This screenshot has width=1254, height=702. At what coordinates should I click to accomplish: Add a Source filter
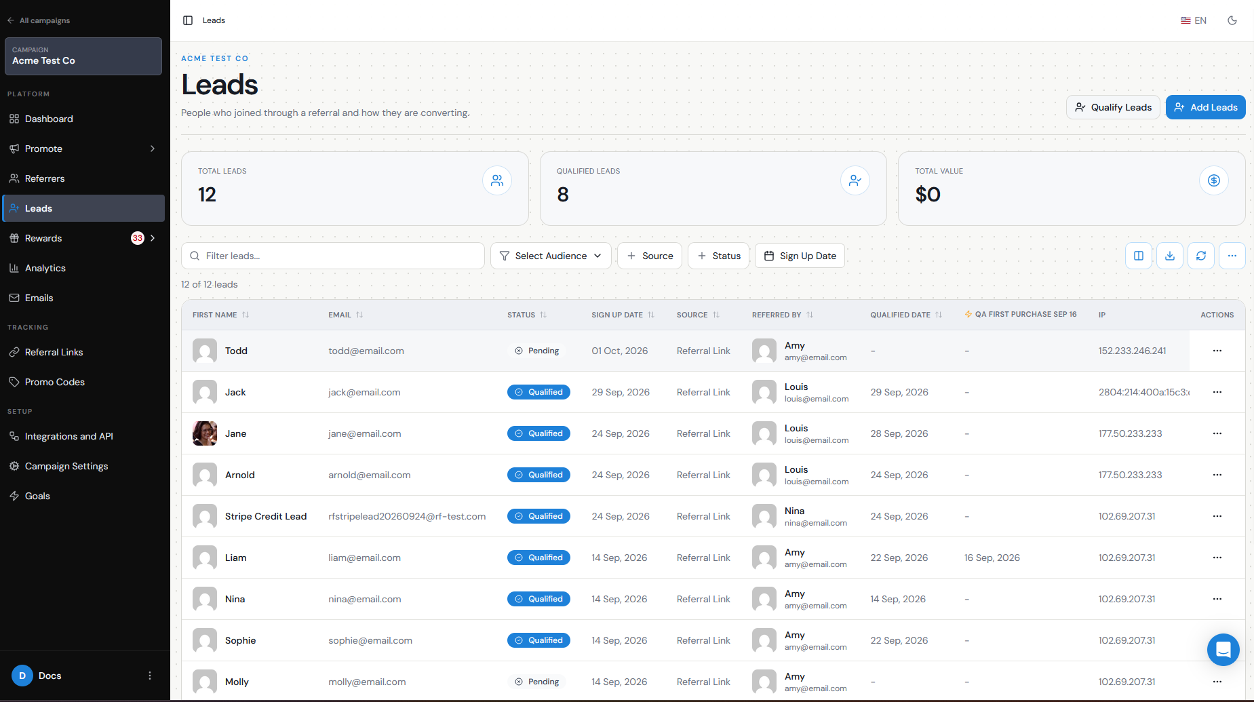[x=650, y=256]
